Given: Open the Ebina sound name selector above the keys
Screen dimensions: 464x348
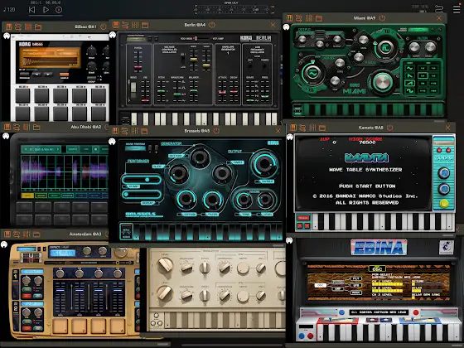Looking at the screenshot, I should tap(379, 312).
